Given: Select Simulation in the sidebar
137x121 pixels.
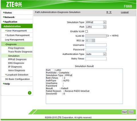Looking at the screenshot, I should point(17,56).
